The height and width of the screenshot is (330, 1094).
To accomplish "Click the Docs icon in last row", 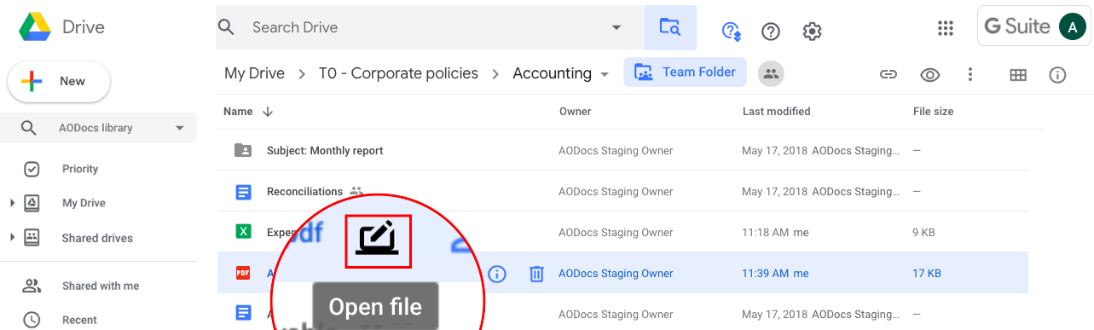I will point(243,314).
